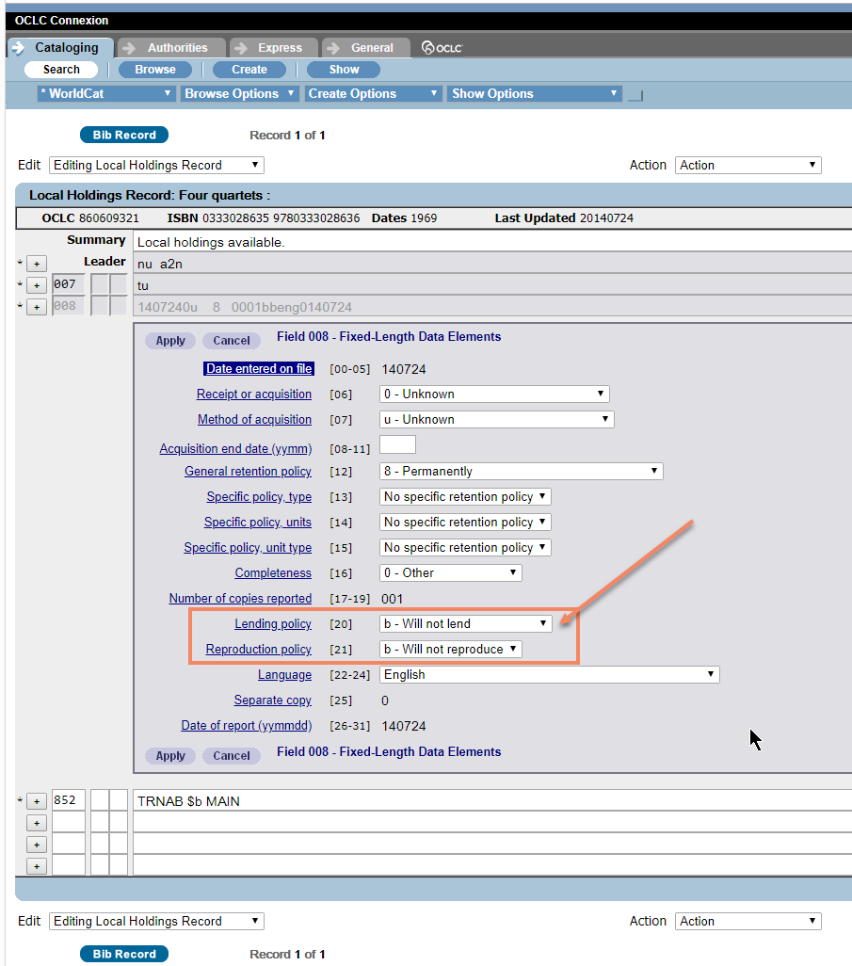Click the tag box containing 007
Screen dimensions: 852x966
click(x=68, y=284)
